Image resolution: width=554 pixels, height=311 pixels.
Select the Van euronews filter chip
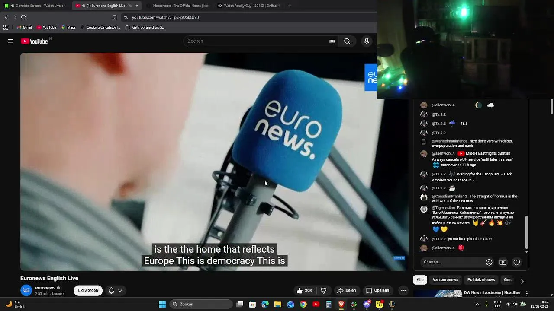click(445, 279)
